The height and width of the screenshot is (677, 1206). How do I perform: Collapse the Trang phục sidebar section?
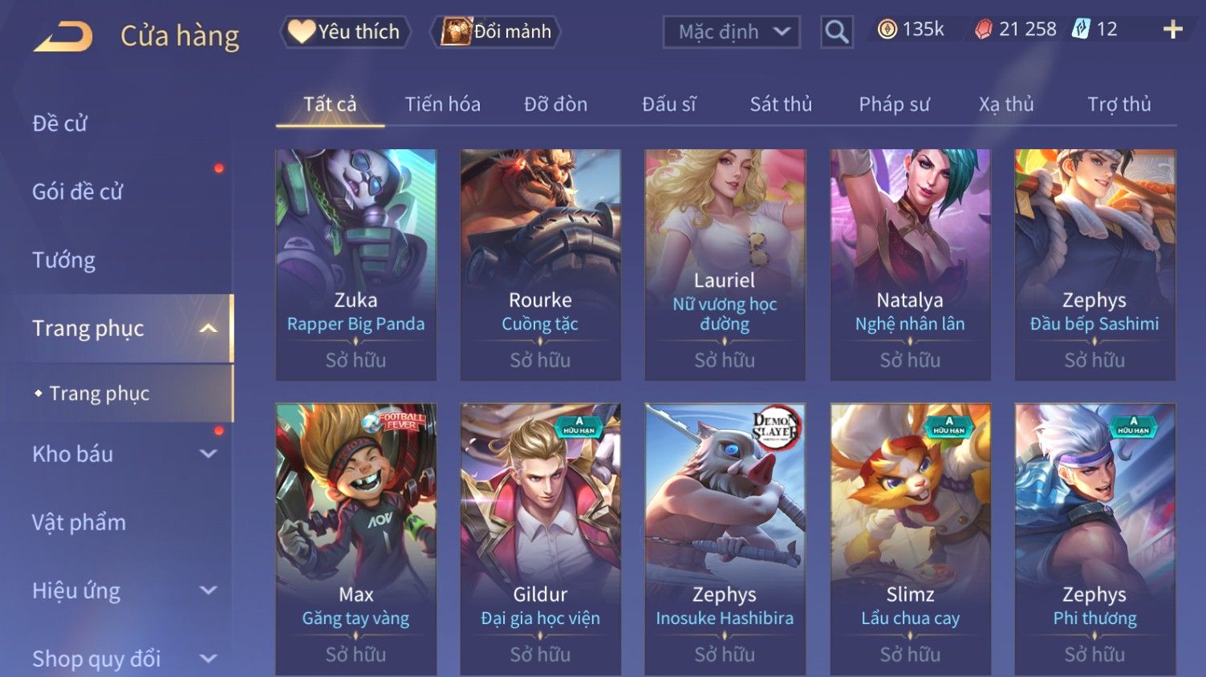(208, 328)
